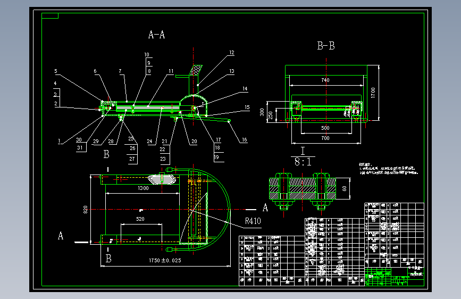461x299 pixels.
Task: Select part callout number 29
Action: (x=96, y=142)
